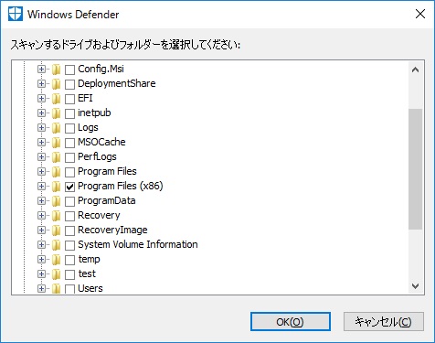Enable the inetpub checkbox
The image size is (435, 343).
pyautogui.click(x=69, y=113)
